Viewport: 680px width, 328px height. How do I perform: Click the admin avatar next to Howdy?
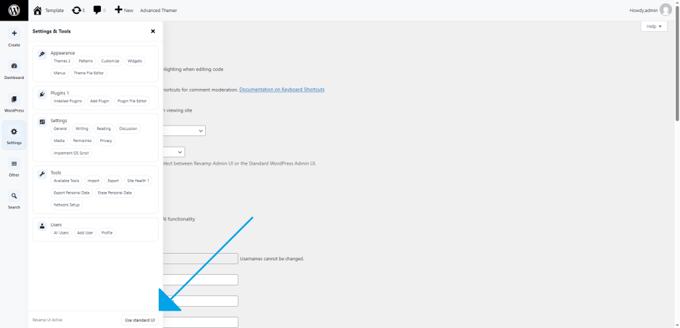point(665,10)
